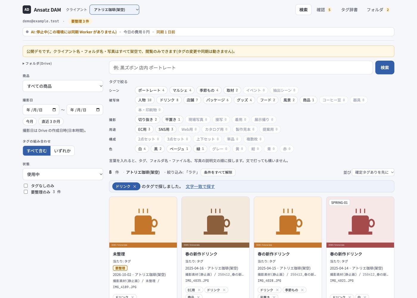Open the 状態 使用中 dropdown
Viewport: 417px width, 298px height.
click(x=63, y=174)
